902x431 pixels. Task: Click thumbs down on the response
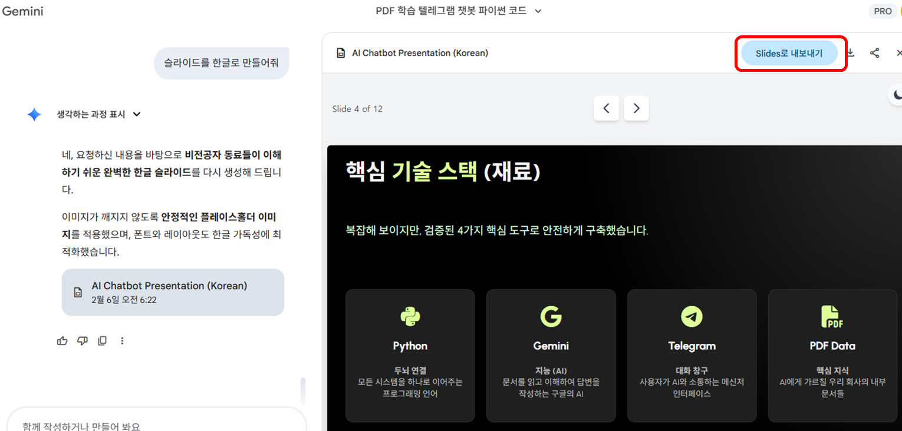point(83,340)
